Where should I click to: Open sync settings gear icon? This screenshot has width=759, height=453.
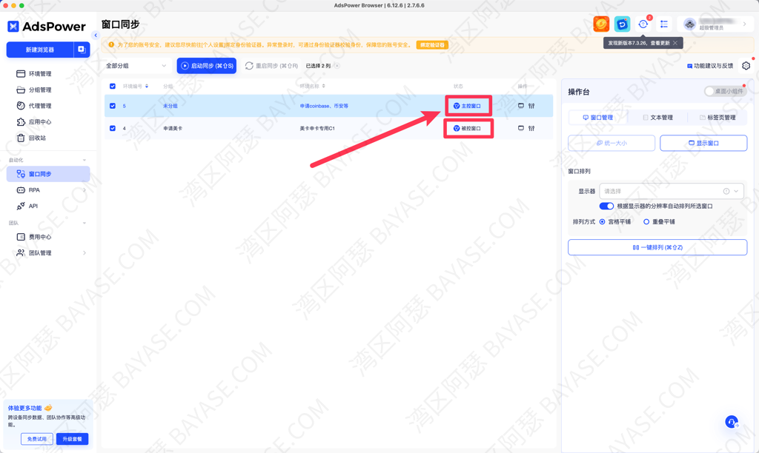(746, 66)
